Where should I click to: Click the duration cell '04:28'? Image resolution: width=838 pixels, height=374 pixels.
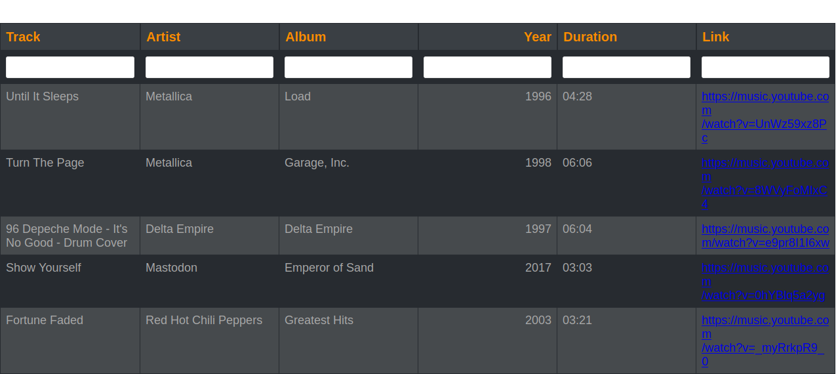click(x=627, y=117)
